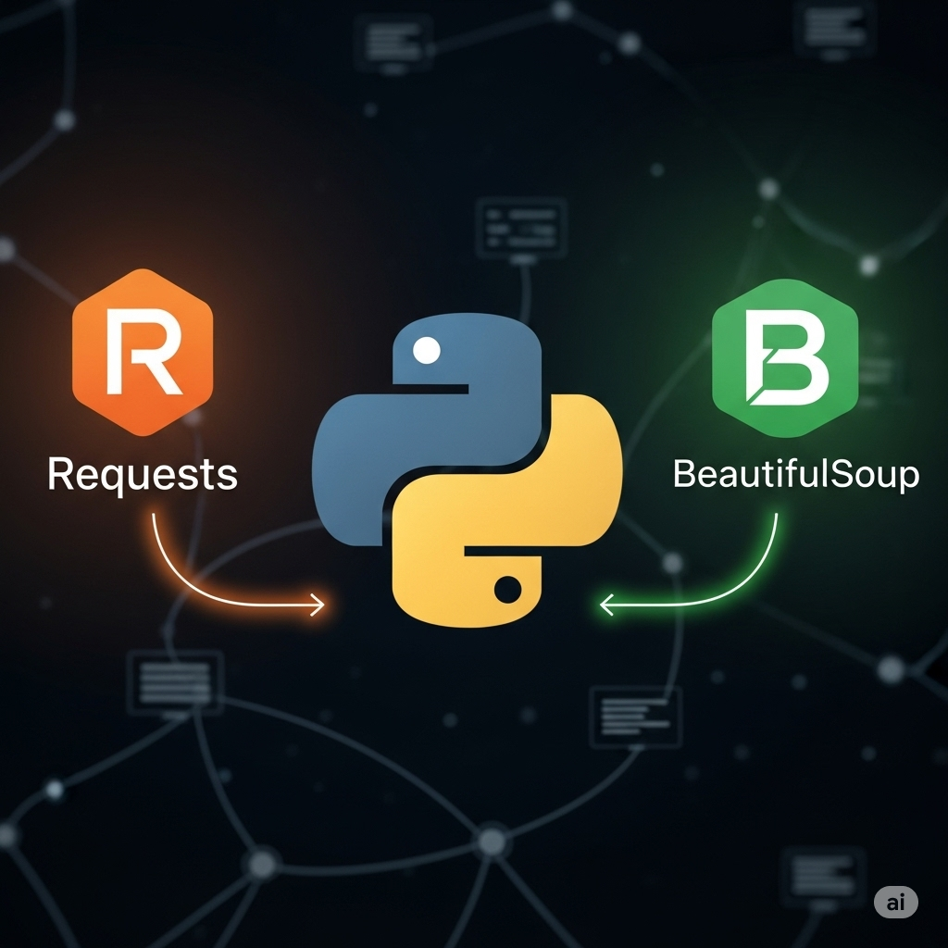Viewport: 948px width, 948px height.
Task: Click the "BeautifulSoup" text label
Action: (796, 475)
